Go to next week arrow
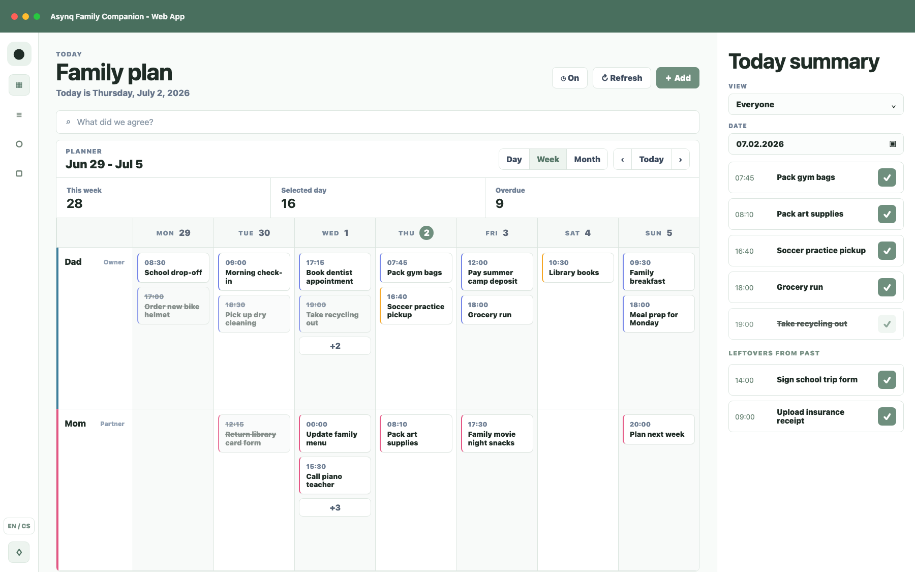 click(x=680, y=159)
